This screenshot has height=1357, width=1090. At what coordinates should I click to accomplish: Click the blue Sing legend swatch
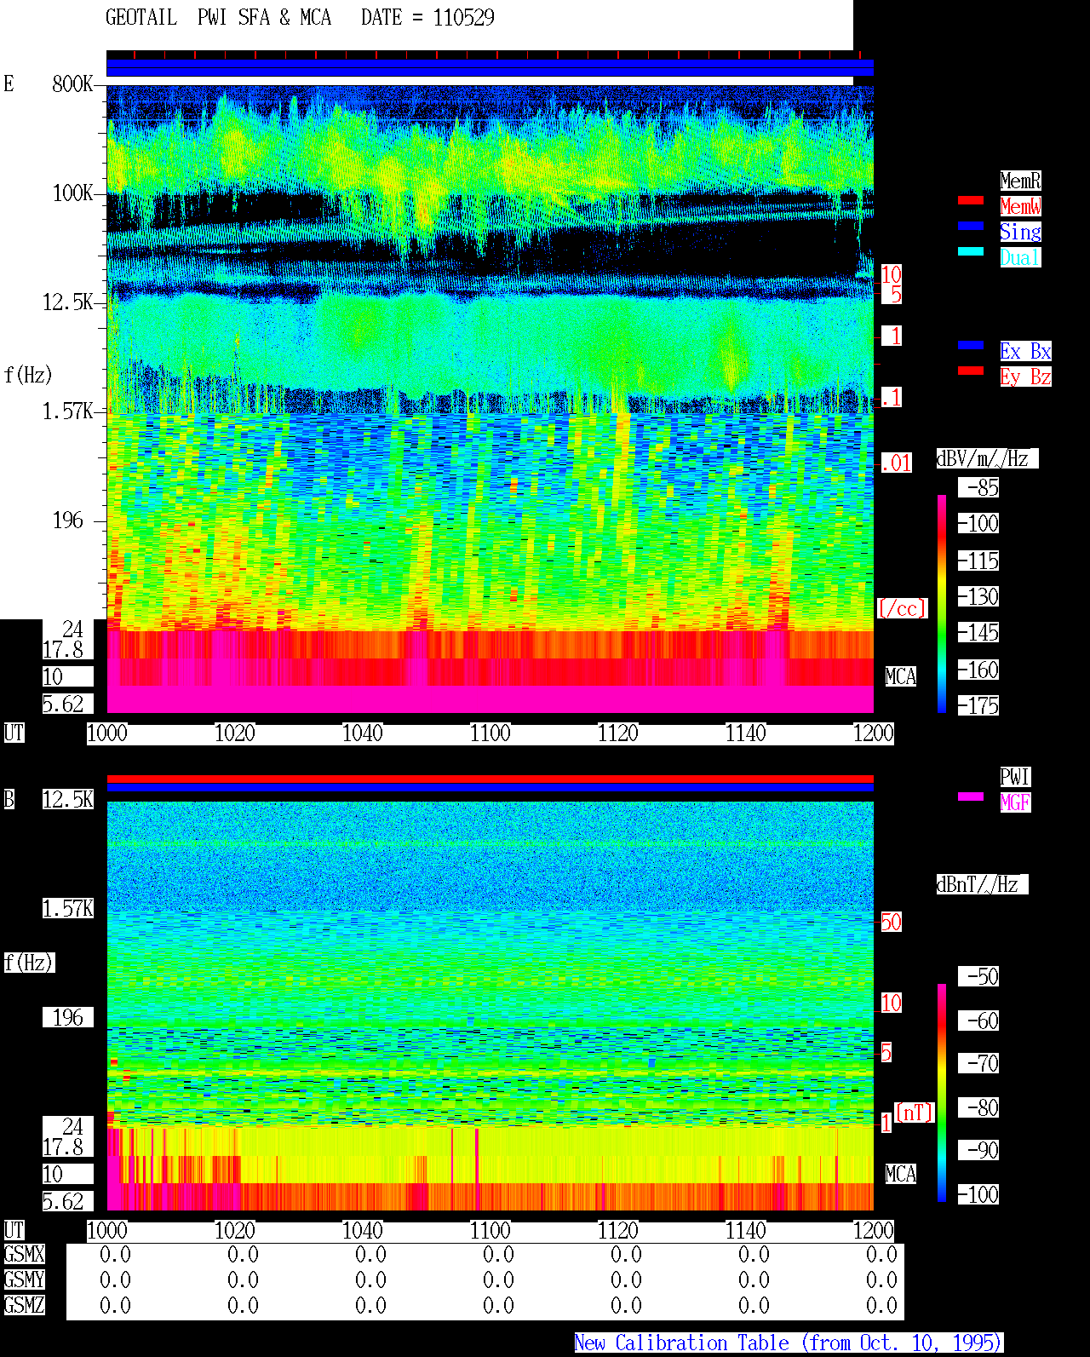pos(971,226)
